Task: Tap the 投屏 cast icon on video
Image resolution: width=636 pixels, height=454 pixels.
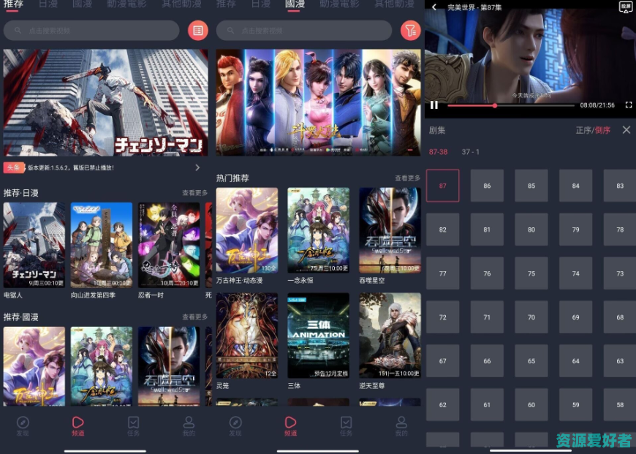Action: 625,7
